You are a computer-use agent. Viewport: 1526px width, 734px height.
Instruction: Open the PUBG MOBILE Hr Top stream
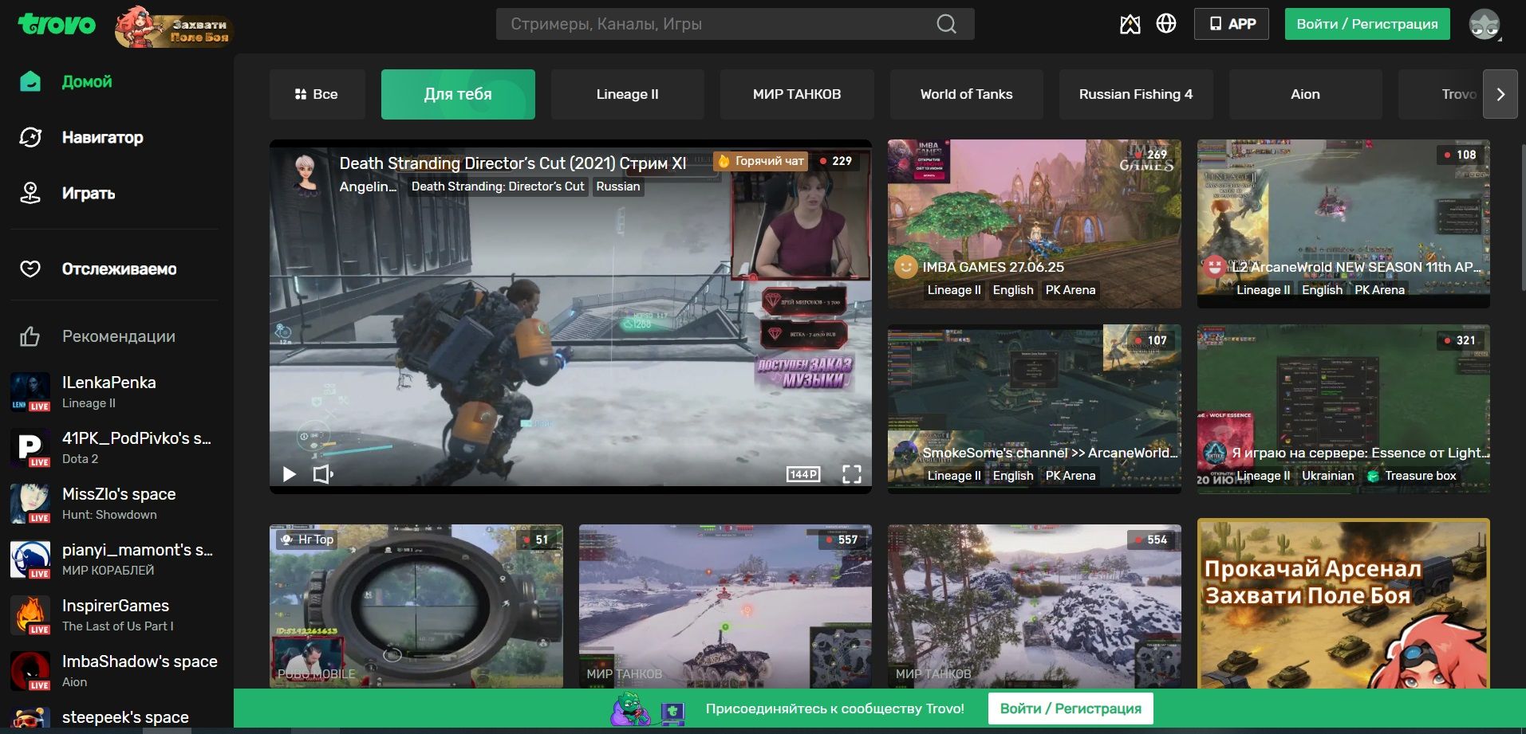416,606
